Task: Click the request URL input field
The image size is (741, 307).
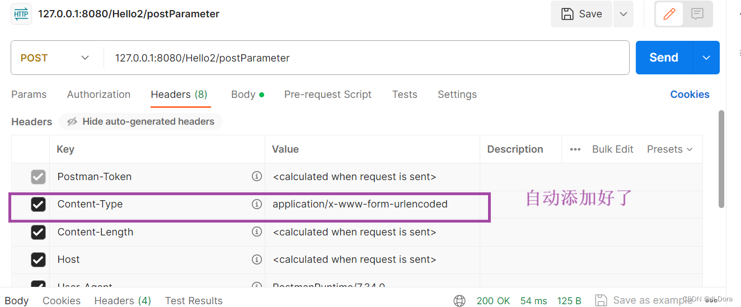Action: [364, 58]
